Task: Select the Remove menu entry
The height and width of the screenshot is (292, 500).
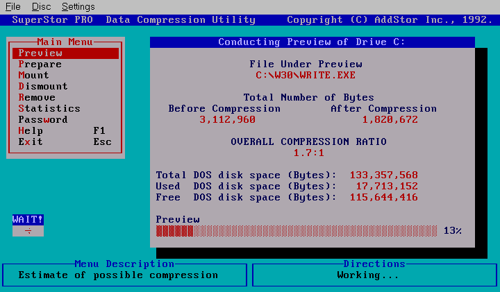Action: tap(37, 97)
